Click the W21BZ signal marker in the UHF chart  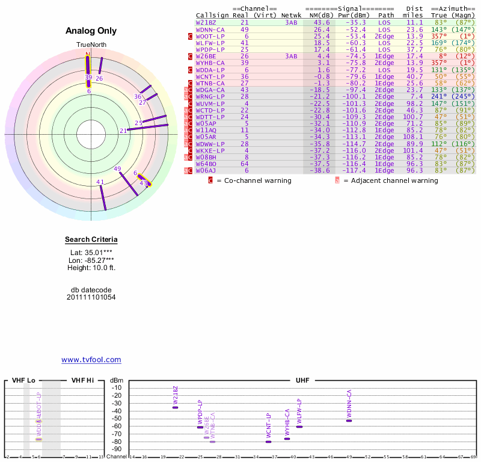click(x=175, y=407)
